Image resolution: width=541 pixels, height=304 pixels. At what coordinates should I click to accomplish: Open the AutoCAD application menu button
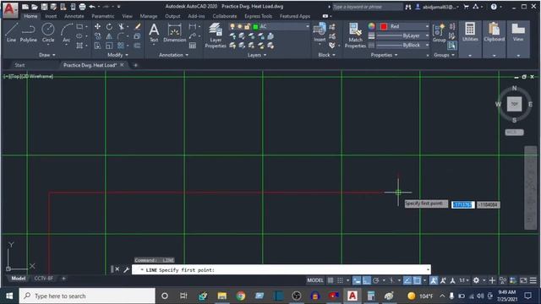(x=9, y=9)
